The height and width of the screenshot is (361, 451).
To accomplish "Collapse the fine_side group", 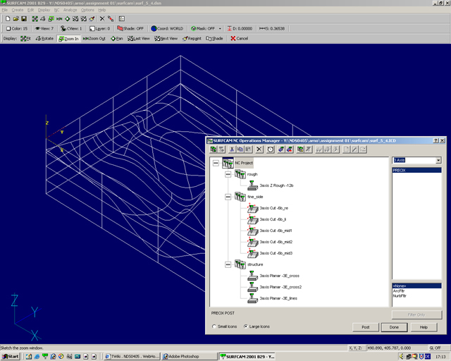I will [228, 197].
